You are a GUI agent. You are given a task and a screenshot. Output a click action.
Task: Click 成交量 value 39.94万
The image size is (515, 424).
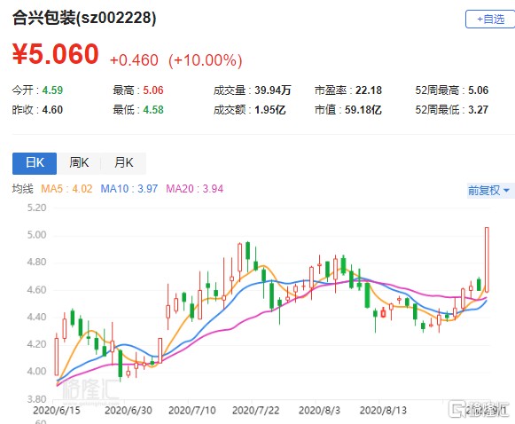coord(273,90)
